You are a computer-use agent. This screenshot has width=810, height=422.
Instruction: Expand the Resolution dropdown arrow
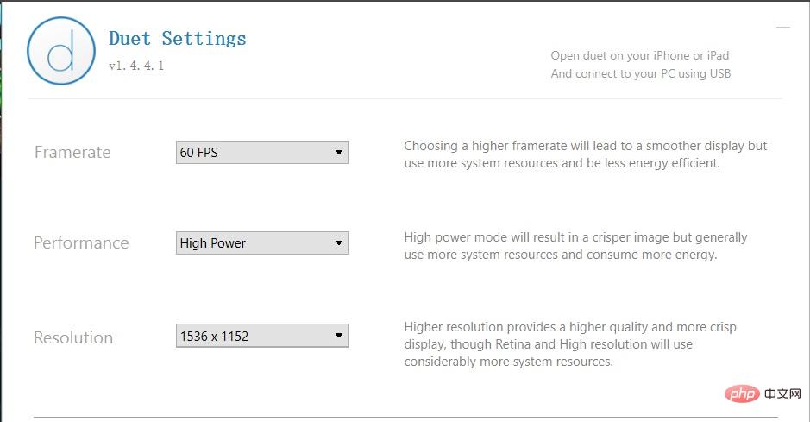(339, 335)
